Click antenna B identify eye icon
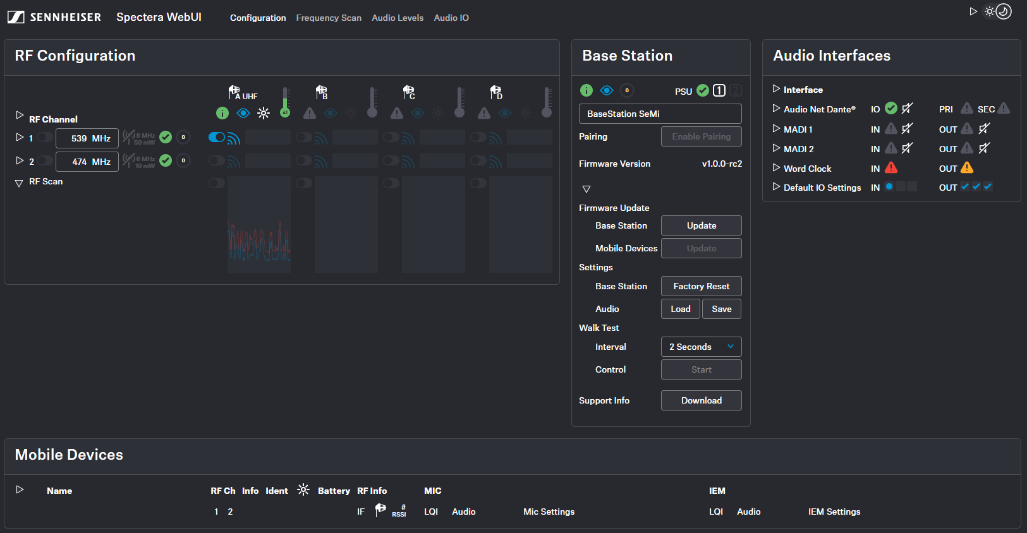 click(331, 113)
